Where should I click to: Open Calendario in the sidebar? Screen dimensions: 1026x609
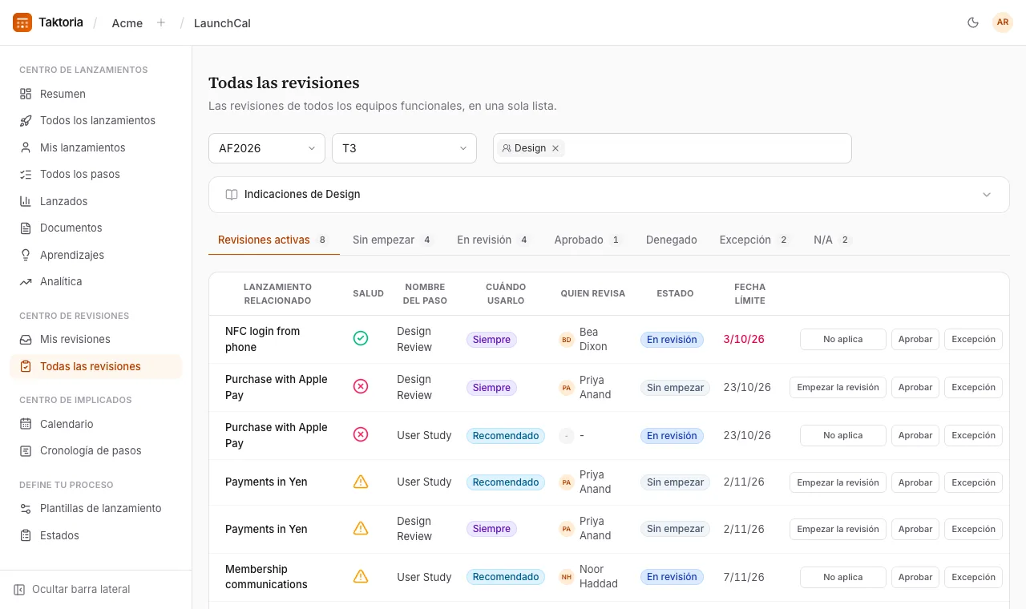pyautogui.click(x=96, y=424)
